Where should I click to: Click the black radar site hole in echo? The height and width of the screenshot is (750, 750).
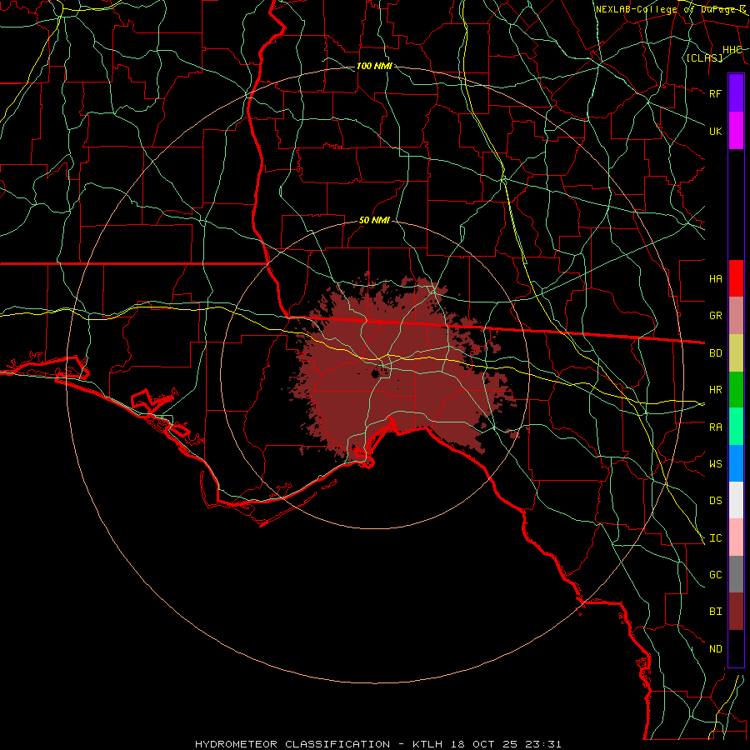click(374, 374)
